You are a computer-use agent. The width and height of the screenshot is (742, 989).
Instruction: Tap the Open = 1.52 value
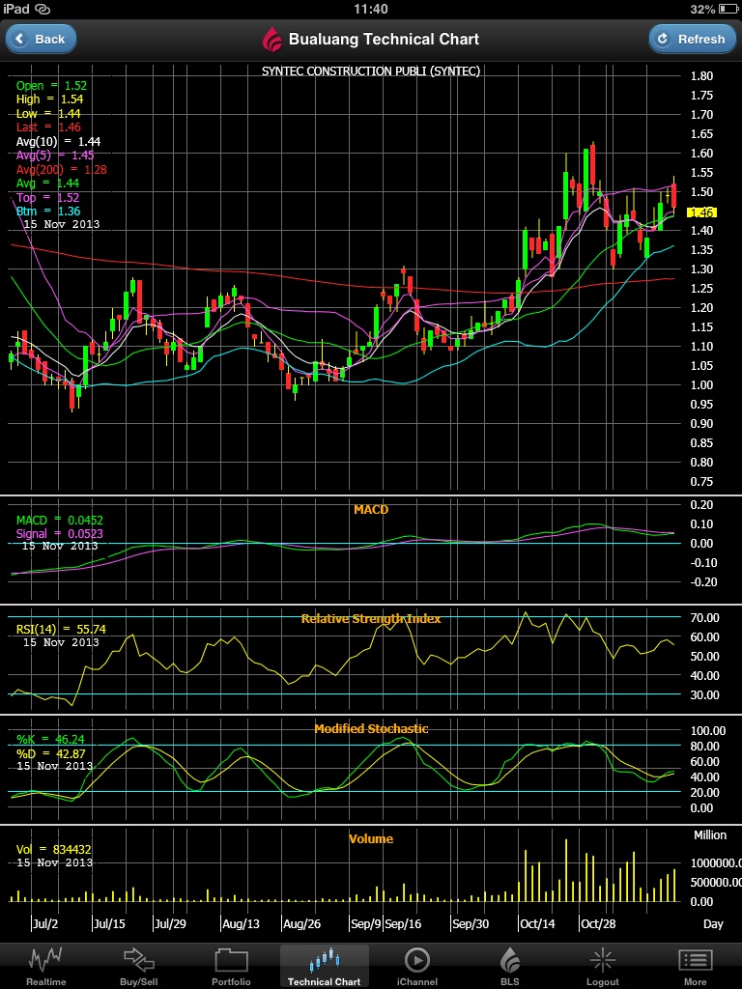(52, 86)
